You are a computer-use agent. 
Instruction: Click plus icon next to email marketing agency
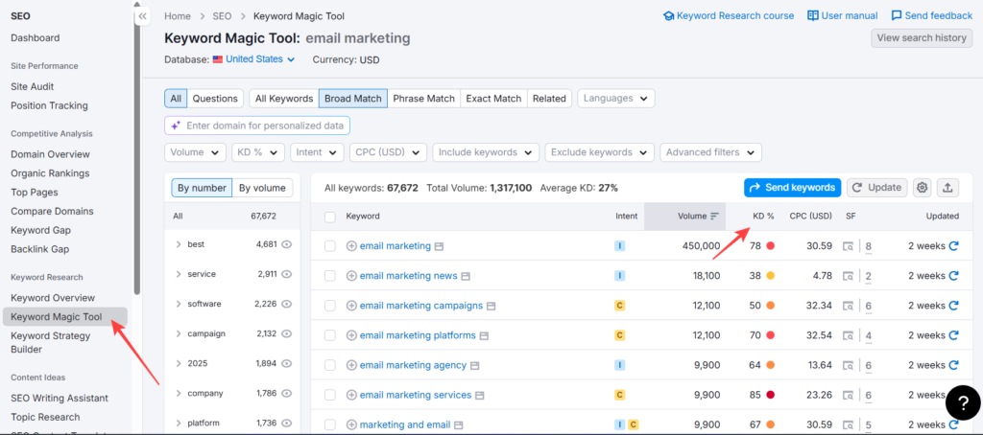pos(351,365)
